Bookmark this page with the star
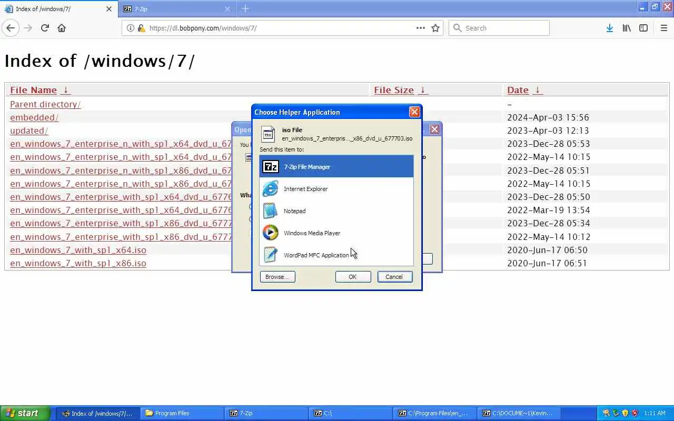The height and width of the screenshot is (421, 674). click(x=435, y=28)
